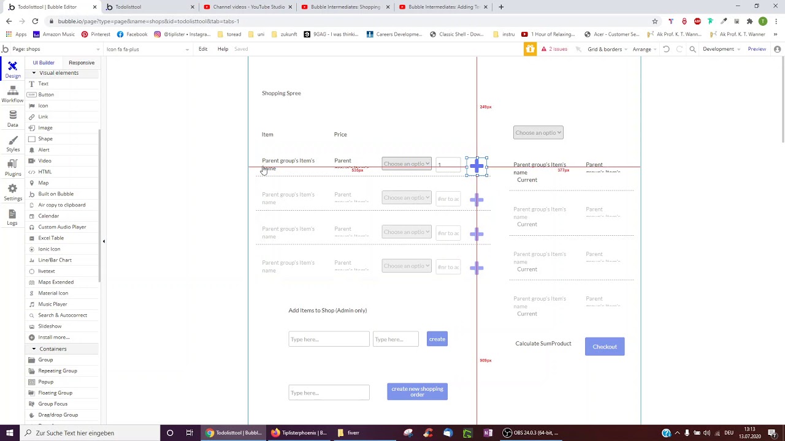
Task: Open 'Choose an option' dropdown above right list
Action: (x=538, y=133)
